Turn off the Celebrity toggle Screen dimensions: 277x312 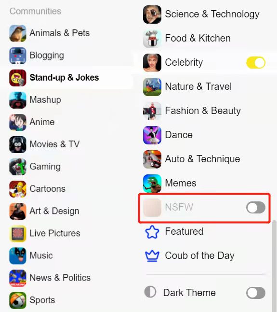[x=256, y=63]
